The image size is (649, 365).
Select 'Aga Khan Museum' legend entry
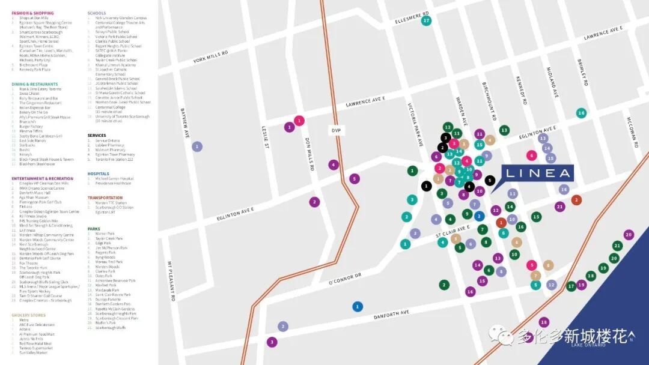tap(34, 198)
